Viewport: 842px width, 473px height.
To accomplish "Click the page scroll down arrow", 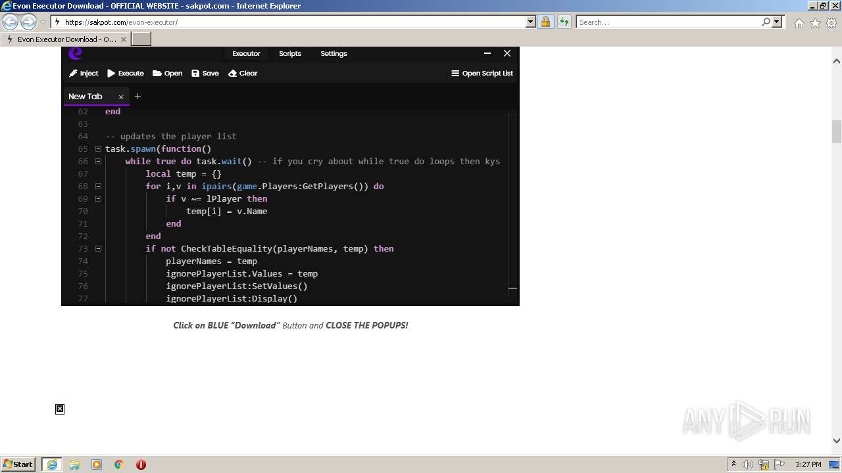I will (x=837, y=441).
